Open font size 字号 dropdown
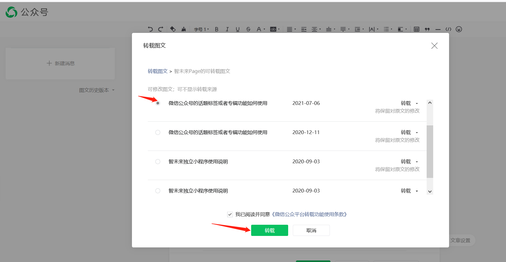Viewport: 506px width, 262px height. [201, 29]
